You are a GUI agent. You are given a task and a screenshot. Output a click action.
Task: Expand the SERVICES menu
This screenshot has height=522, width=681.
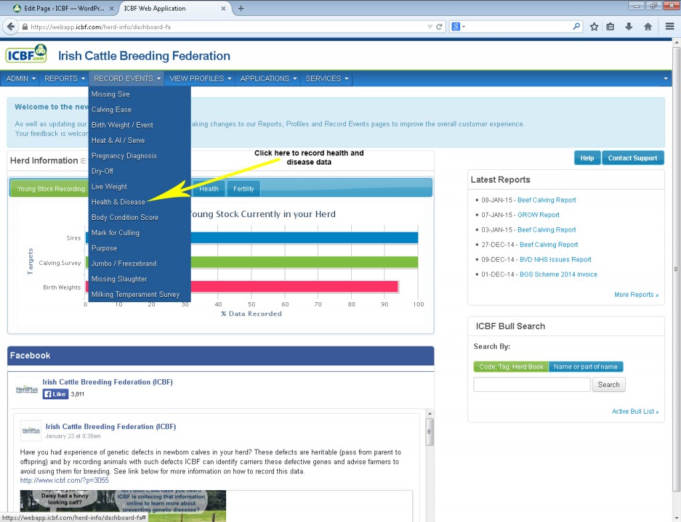pyautogui.click(x=327, y=78)
